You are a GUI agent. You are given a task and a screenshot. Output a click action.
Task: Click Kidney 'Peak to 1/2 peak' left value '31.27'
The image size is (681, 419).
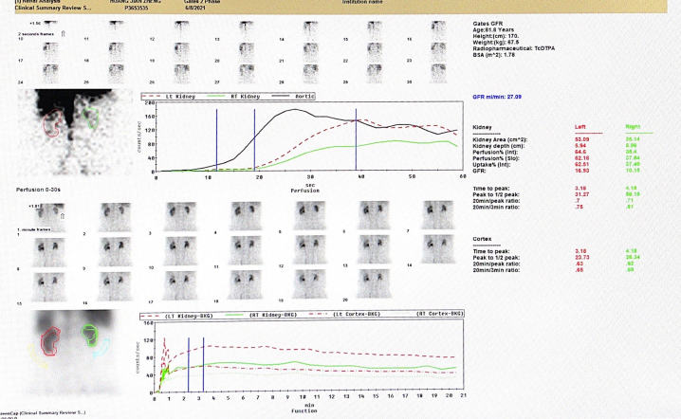tap(581, 194)
